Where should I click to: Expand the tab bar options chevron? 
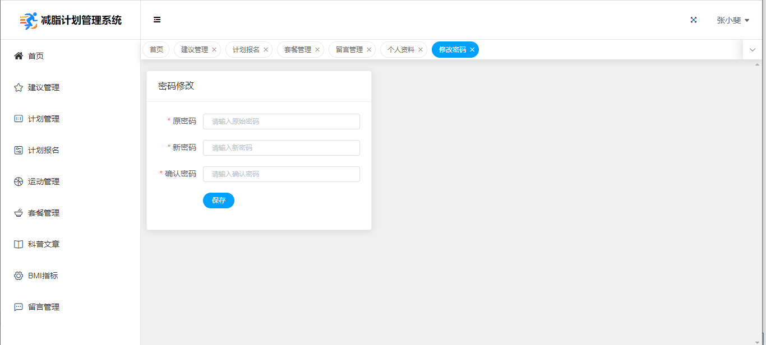click(x=753, y=50)
